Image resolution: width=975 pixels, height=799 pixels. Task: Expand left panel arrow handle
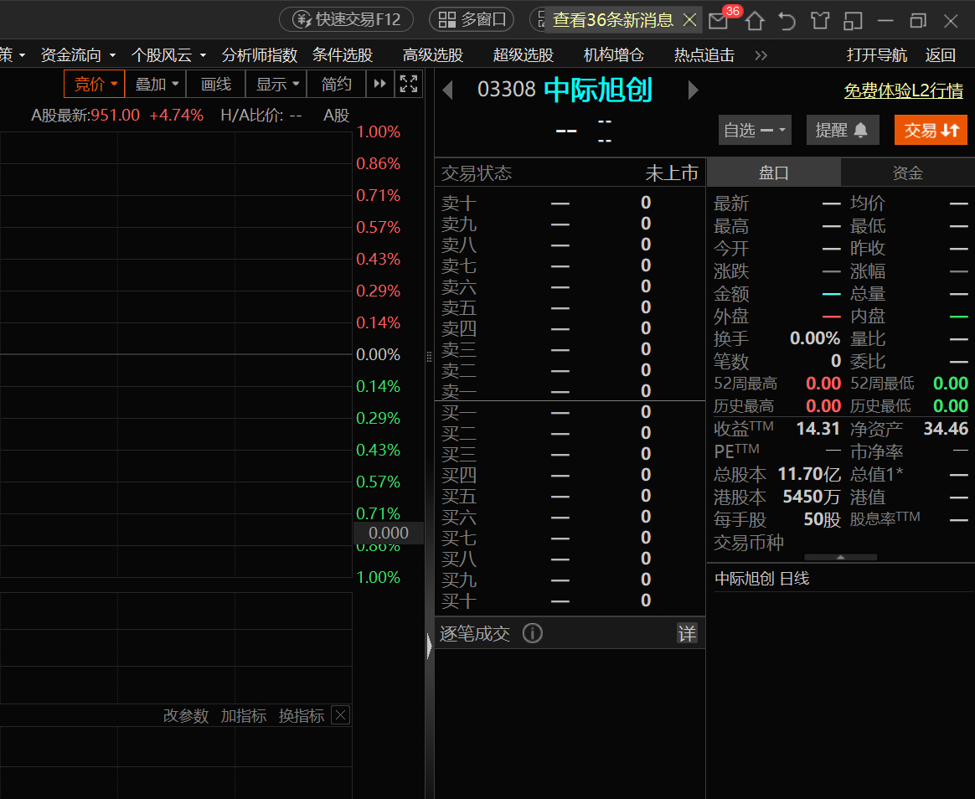[x=429, y=646]
